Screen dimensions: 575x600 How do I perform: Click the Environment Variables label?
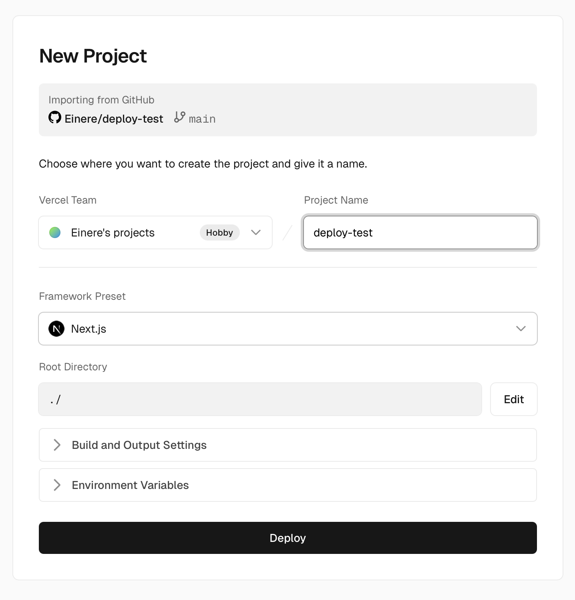pyautogui.click(x=130, y=485)
